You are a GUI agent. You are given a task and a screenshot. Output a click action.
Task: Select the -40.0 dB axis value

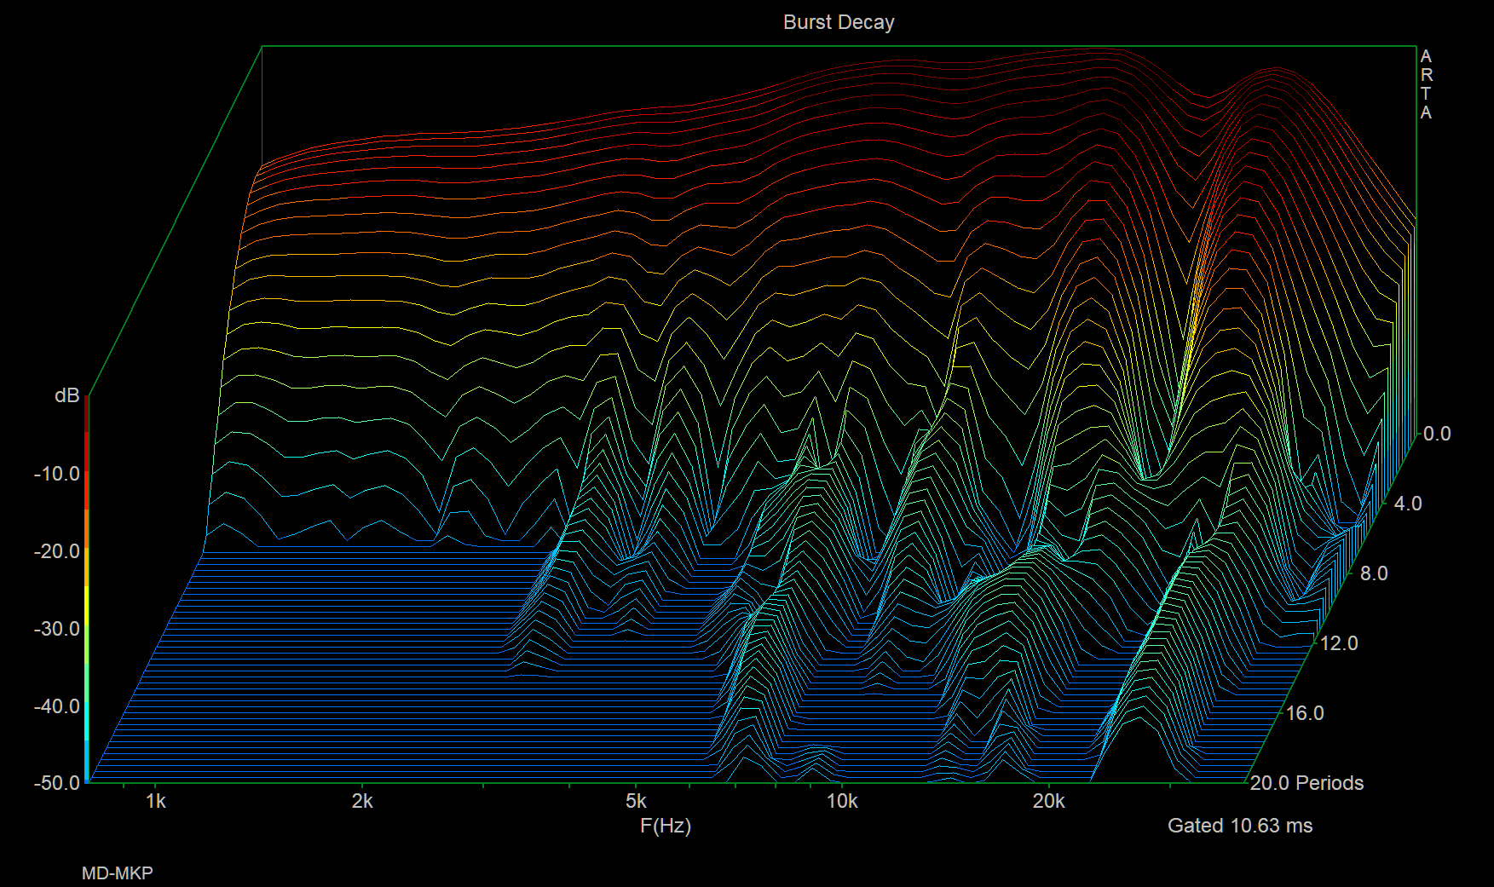[x=57, y=706]
